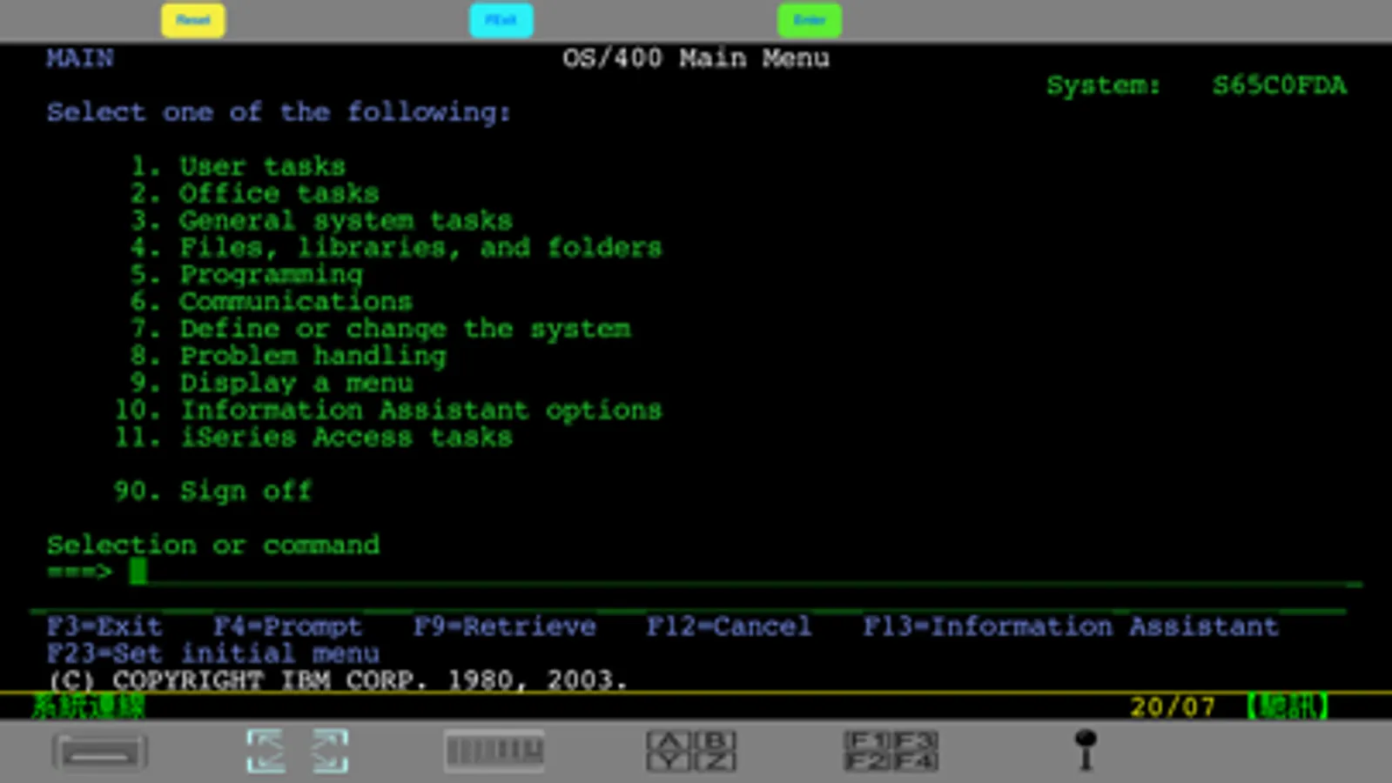Select menu option 9. Display a menu
This screenshot has width=1392, height=783.
click(272, 383)
